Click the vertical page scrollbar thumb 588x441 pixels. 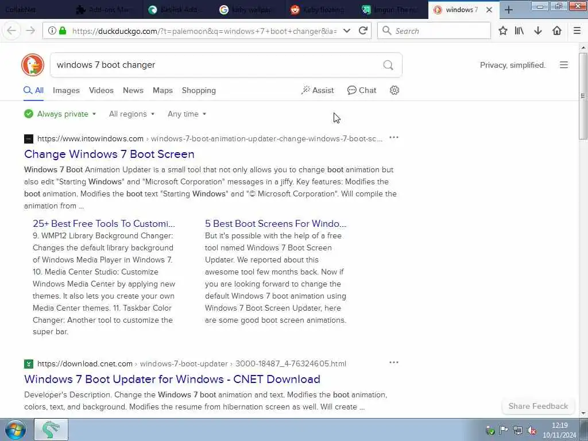click(583, 96)
